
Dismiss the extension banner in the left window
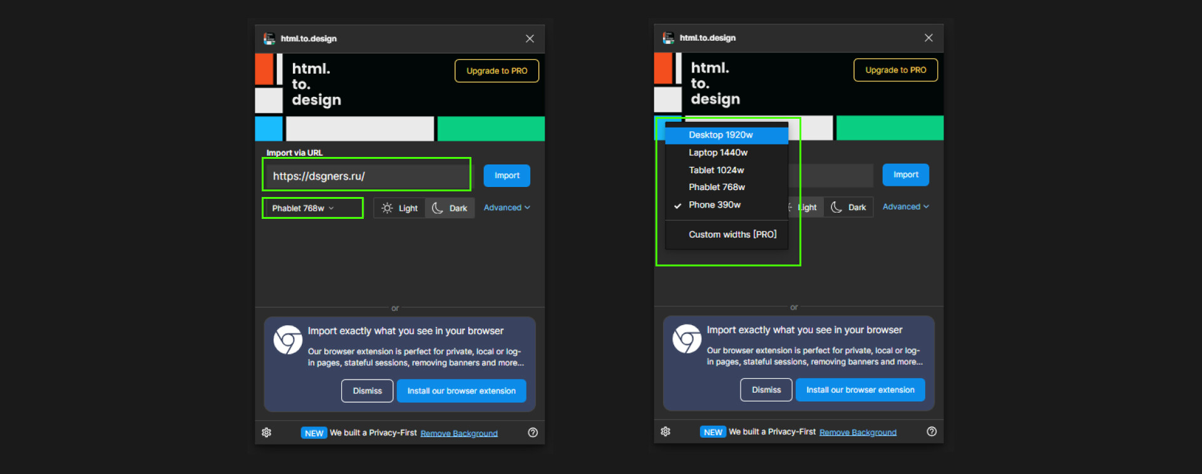pyautogui.click(x=367, y=391)
